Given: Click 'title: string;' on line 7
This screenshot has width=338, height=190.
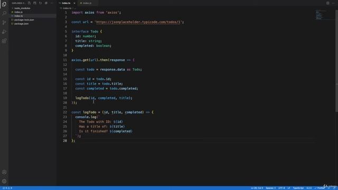Looking at the screenshot, I should [x=88, y=41].
